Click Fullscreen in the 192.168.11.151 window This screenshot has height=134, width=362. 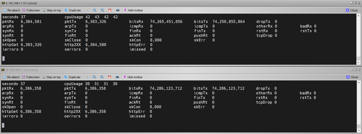[31, 10]
